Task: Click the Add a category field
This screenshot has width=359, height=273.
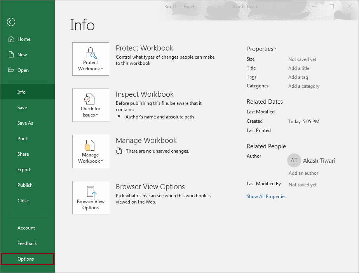Action: click(x=303, y=86)
